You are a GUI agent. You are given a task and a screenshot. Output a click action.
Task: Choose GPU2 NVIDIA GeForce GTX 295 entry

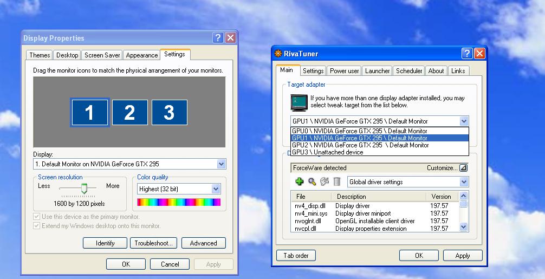click(x=380, y=145)
